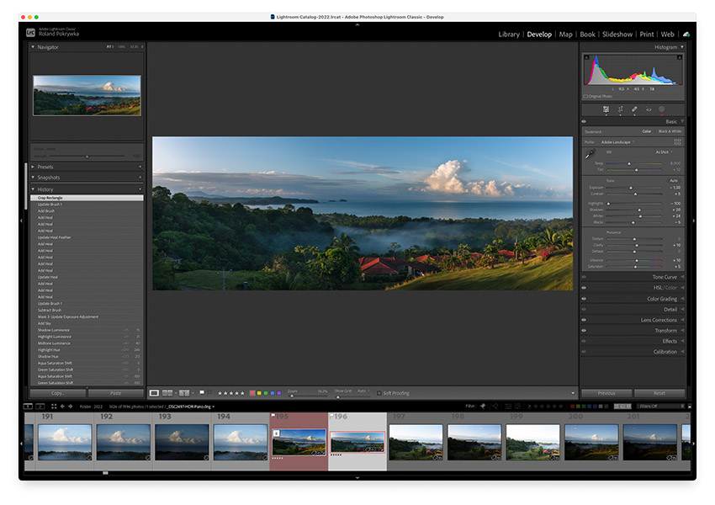Click the Exposure slider
The height and width of the screenshot is (505, 715).
pos(631,187)
